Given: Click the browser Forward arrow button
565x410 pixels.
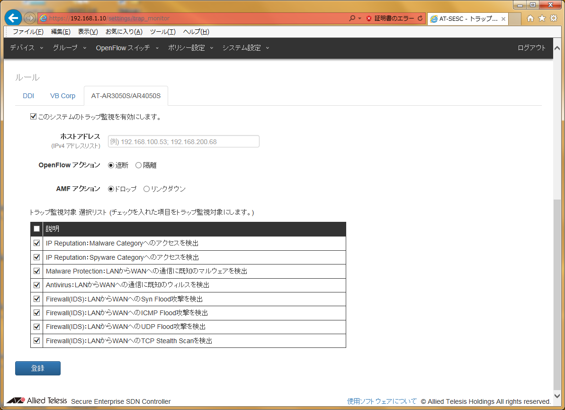Looking at the screenshot, I should (x=29, y=18).
